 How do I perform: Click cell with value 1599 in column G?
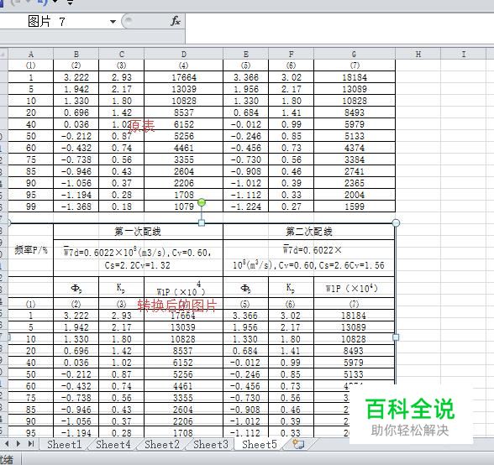(x=355, y=206)
